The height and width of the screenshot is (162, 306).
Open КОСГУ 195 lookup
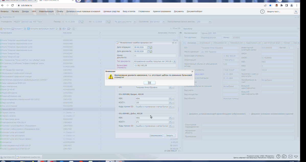[x=173, y=102]
